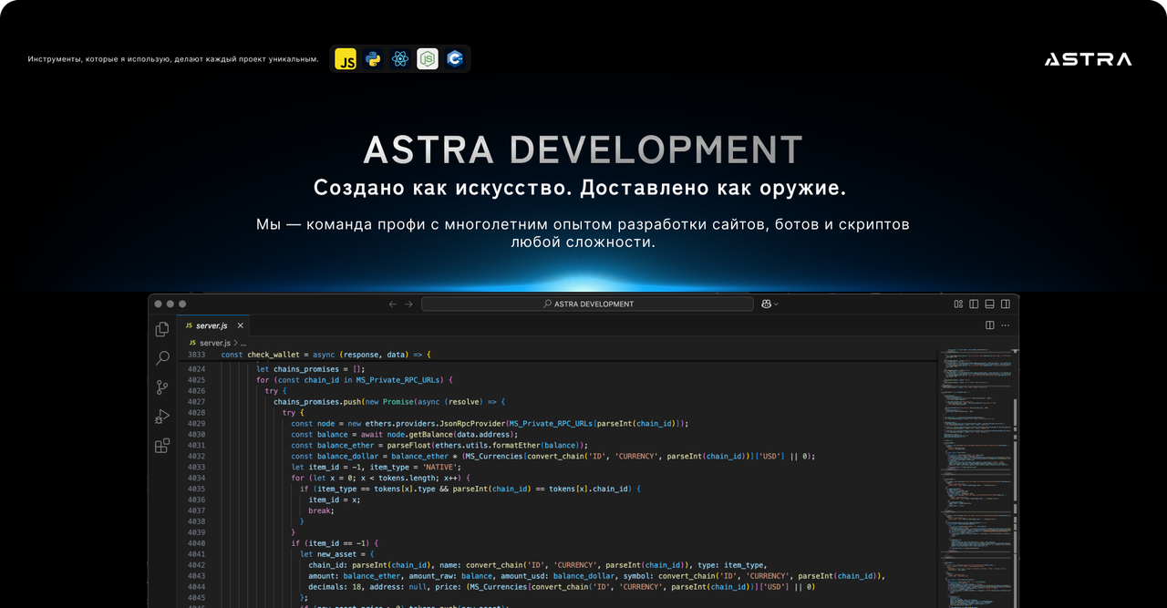This screenshot has height=608, width=1167.
Task: Select the server.js editor tab
Action: (214, 325)
